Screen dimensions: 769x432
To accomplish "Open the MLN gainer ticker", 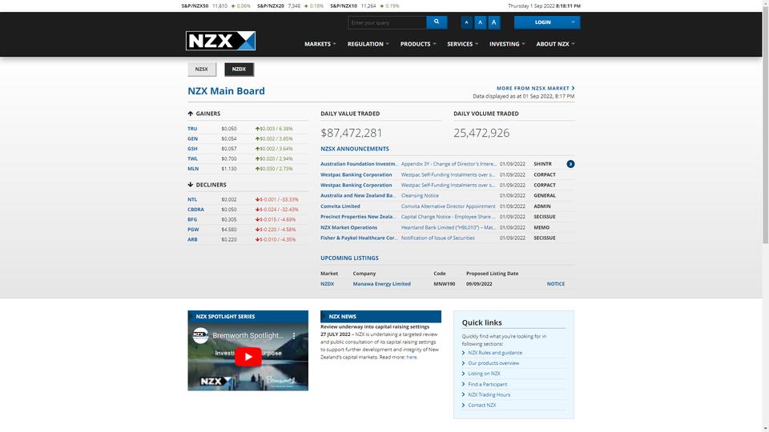I will [193, 169].
